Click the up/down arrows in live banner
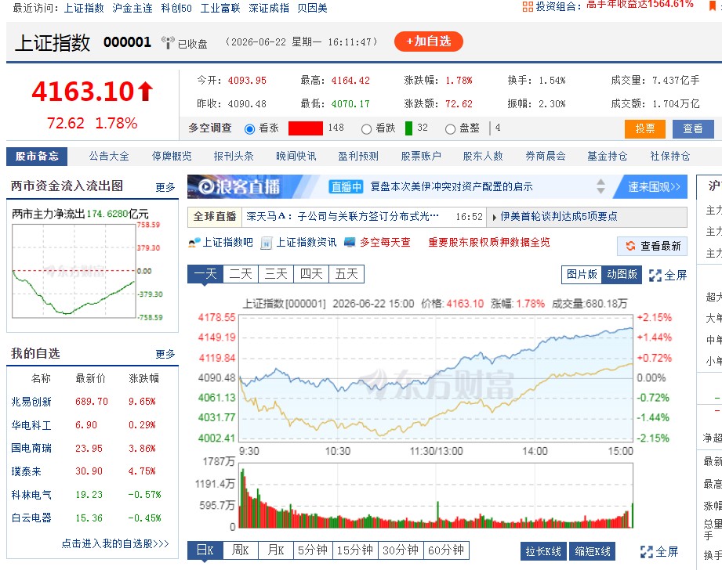The width and height of the screenshot is (722, 570). pos(600,186)
